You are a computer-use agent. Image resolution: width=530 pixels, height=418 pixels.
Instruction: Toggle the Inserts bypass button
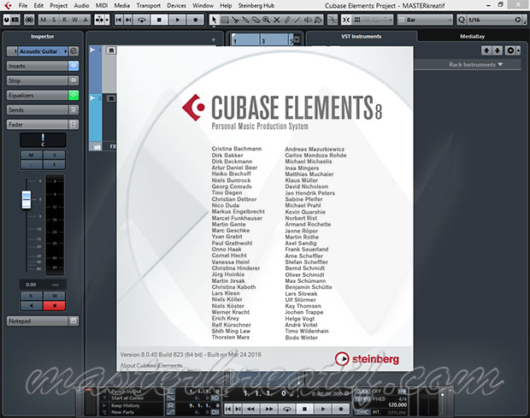pyautogui.click(x=74, y=66)
